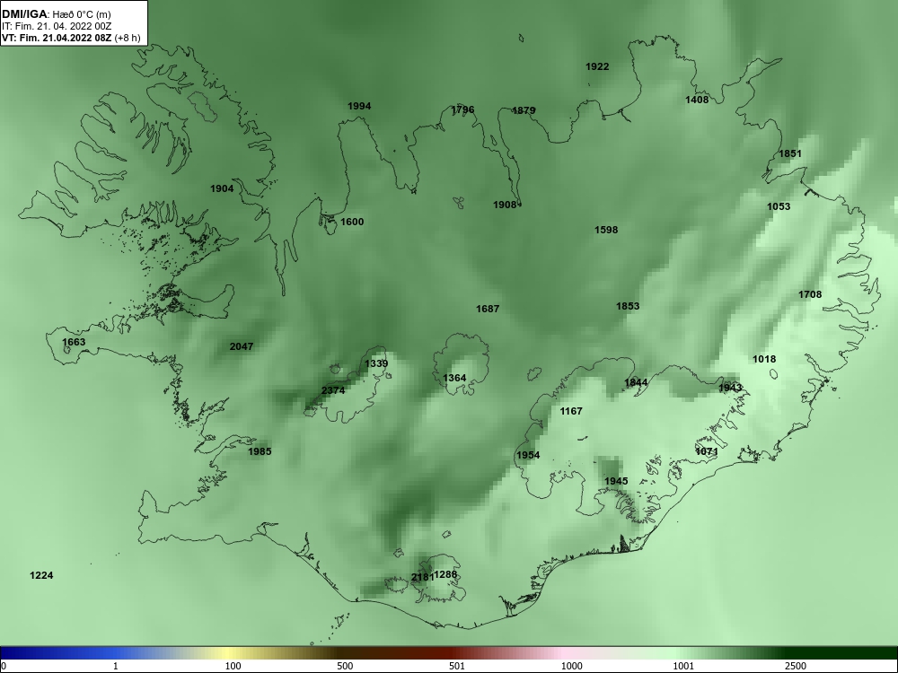Screen dimensions: 898x673
Task: Select the 1364 value inside the glacier outline
Action: click(x=454, y=378)
